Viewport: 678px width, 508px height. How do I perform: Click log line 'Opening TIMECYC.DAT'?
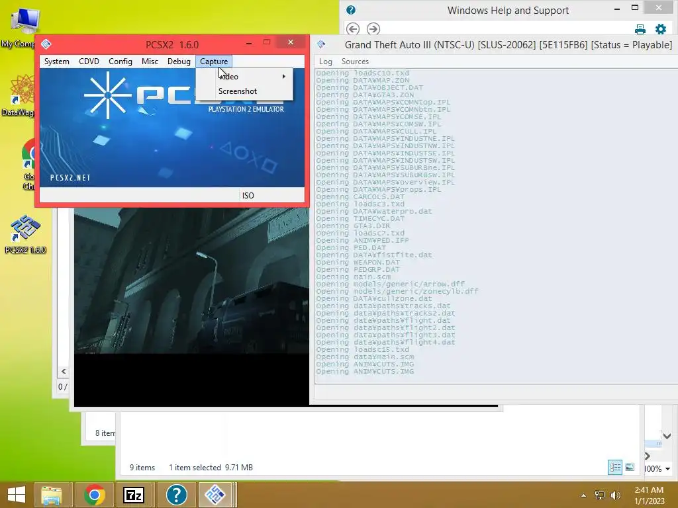click(360, 218)
